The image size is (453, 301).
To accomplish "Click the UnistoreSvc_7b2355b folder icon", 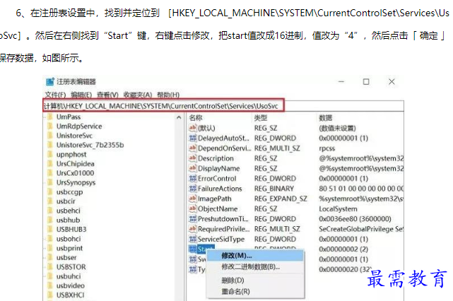I will click(x=50, y=145).
